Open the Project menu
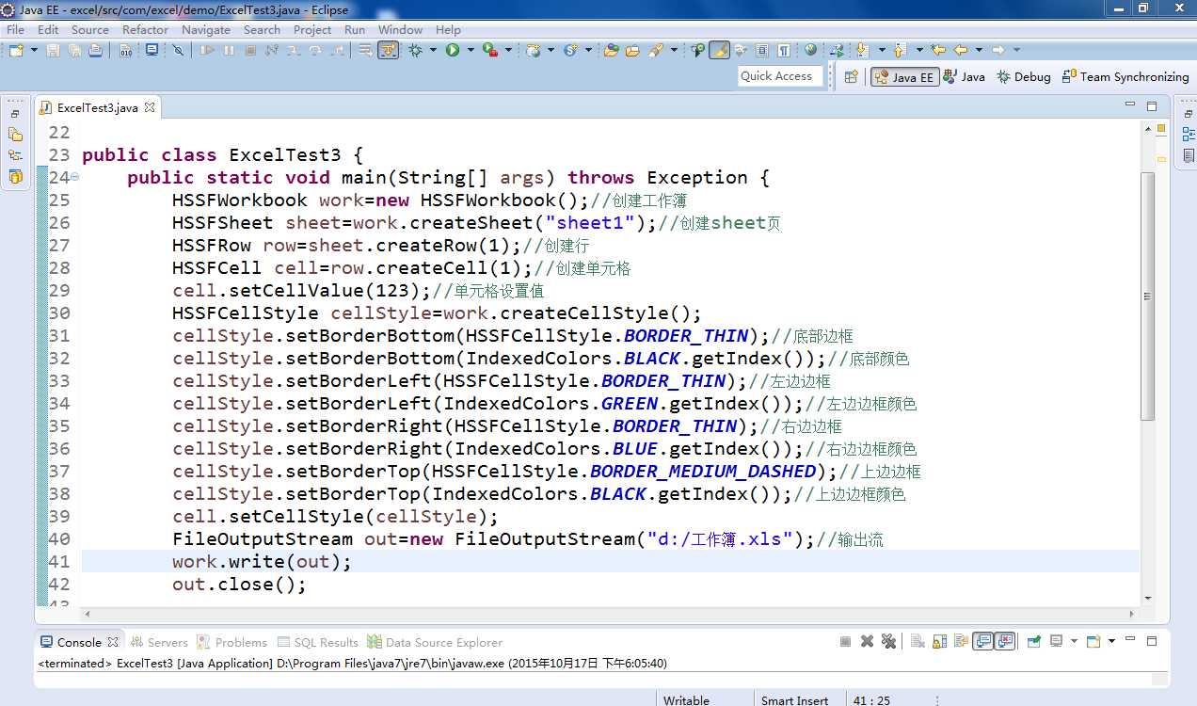This screenshot has width=1197, height=706. 312,29
